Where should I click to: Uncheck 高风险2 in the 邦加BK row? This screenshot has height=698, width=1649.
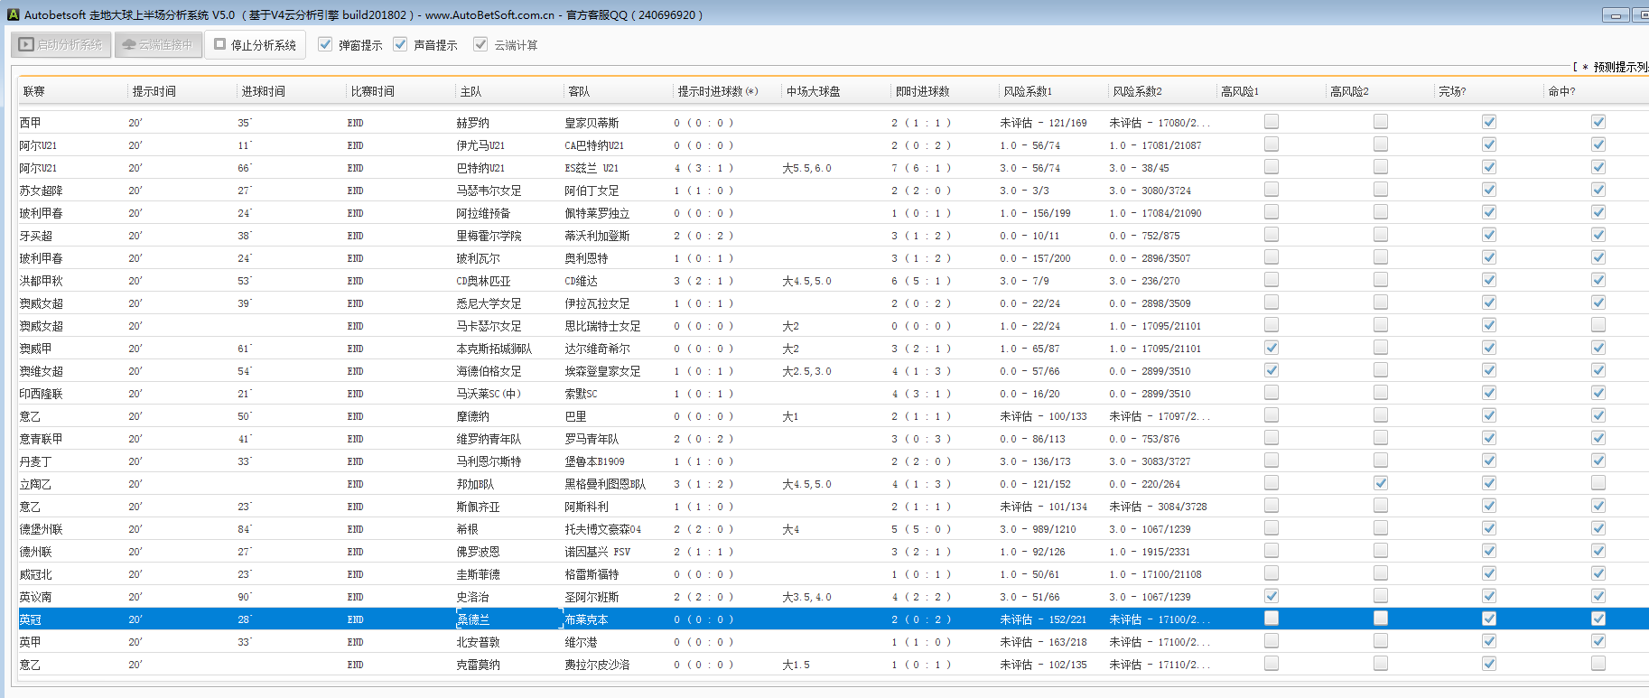point(1381,483)
